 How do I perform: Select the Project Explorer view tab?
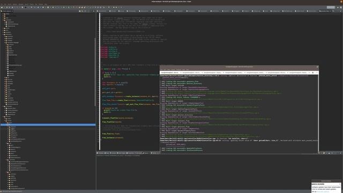pos(7,11)
